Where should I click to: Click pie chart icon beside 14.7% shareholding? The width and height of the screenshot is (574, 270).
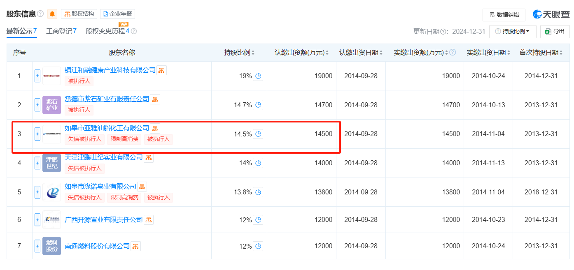pos(258,105)
